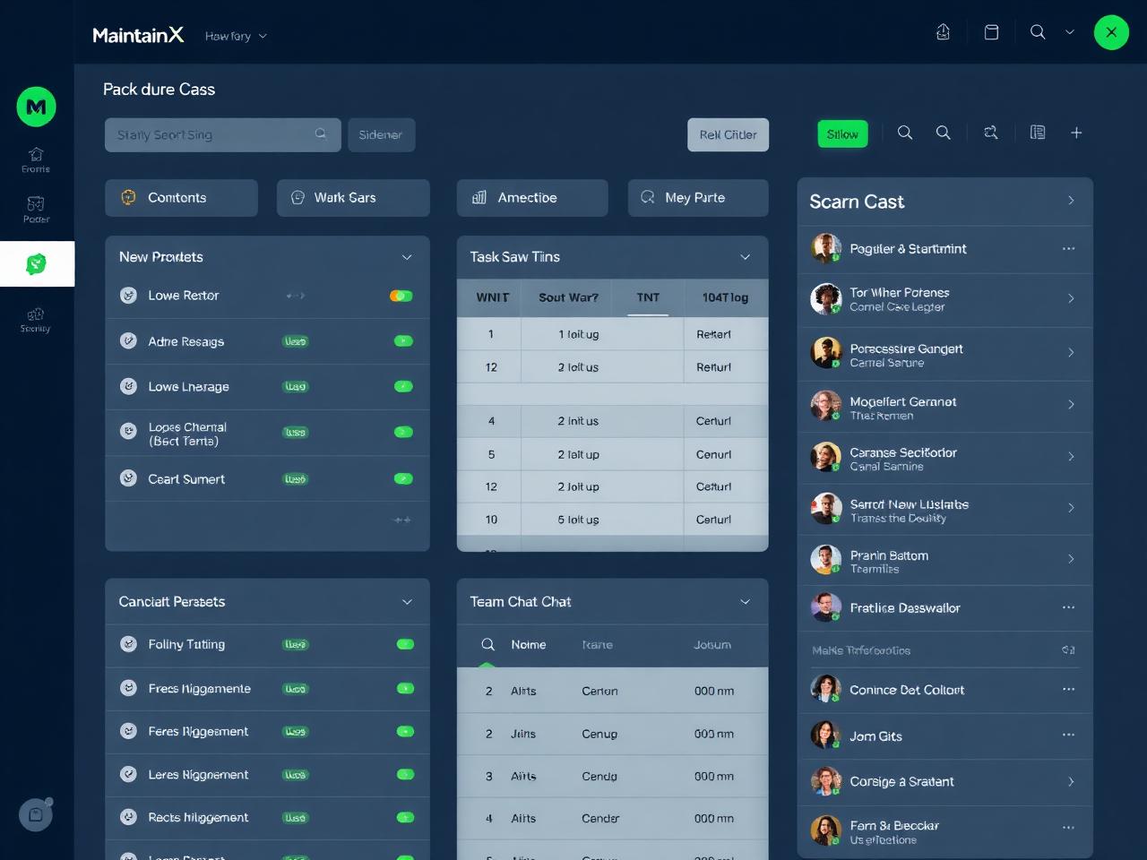Click the Sidener button
Image resolution: width=1147 pixels, height=860 pixels.
381,134
